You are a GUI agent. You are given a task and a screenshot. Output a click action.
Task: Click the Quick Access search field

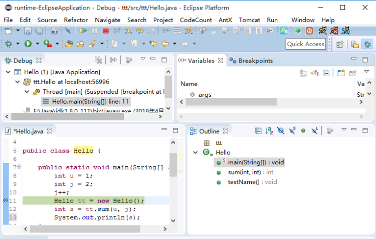[305, 44]
